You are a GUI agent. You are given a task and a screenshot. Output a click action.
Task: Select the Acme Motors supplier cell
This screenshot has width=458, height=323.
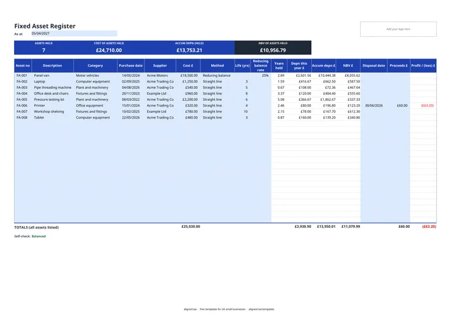tap(160, 76)
